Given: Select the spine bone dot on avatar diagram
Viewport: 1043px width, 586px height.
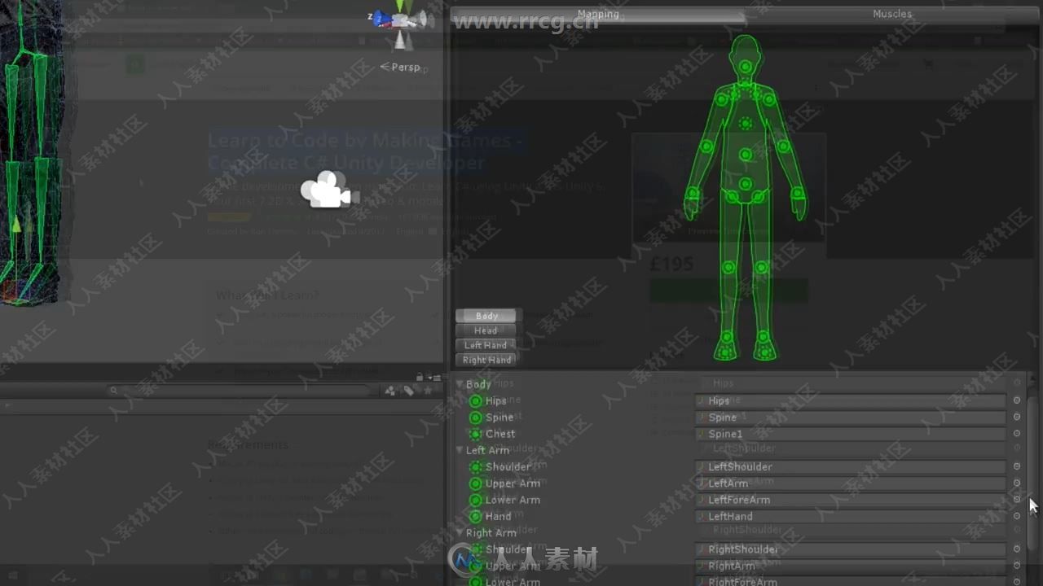Looking at the screenshot, I should click(745, 155).
